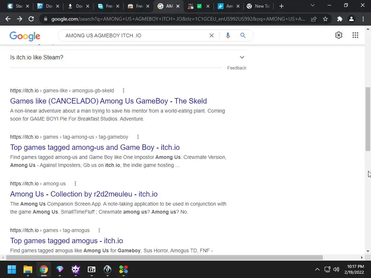Open the Chrome profile avatar
This screenshot has height=278, width=371.
tap(351, 19)
